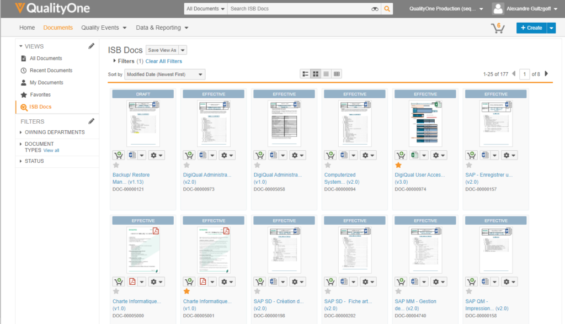
Task: Go to the Home tab
Action: [x=27, y=28]
